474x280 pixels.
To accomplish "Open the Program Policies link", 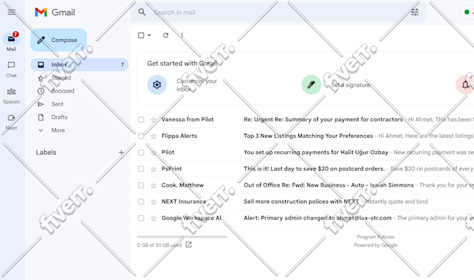I will pyautogui.click(x=376, y=237).
